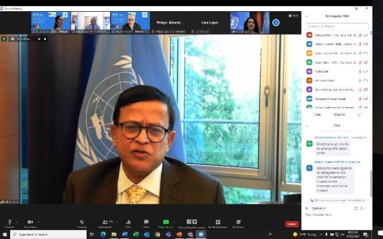Image resolution: width=383 pixels, height=239 pixels.
Task: Open the Security shield icon
Action: click(x=81, y=221)
